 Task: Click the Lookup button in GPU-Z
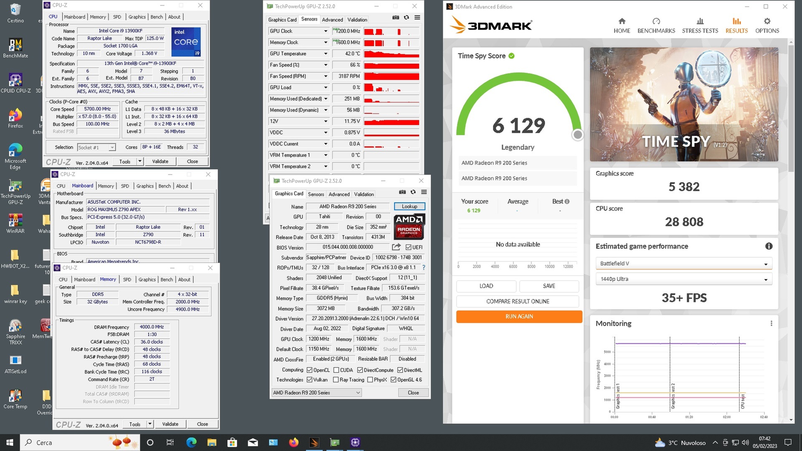pos(409,206)
